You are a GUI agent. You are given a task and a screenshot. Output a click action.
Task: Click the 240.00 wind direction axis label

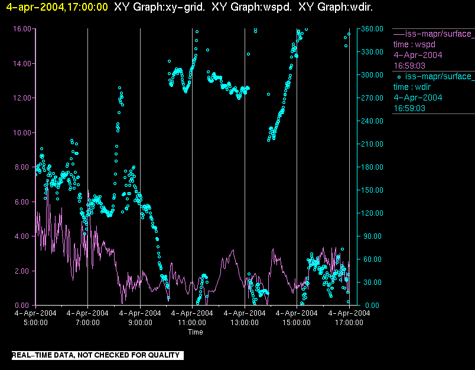372,121
